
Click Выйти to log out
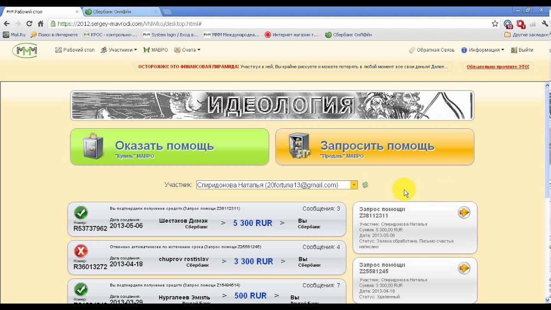point(522,50)
